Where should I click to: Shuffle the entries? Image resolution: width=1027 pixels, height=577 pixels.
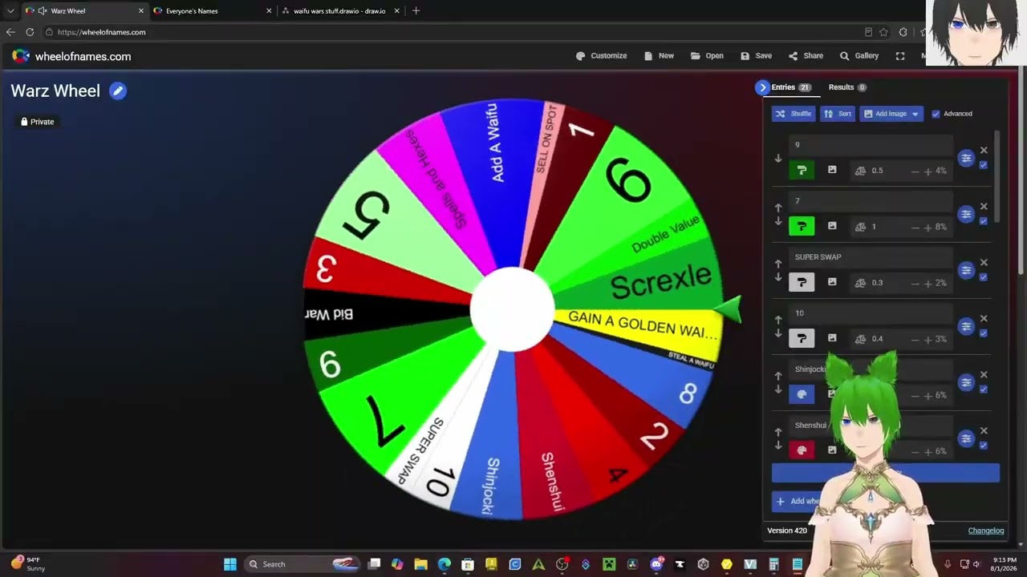(794, 114)
